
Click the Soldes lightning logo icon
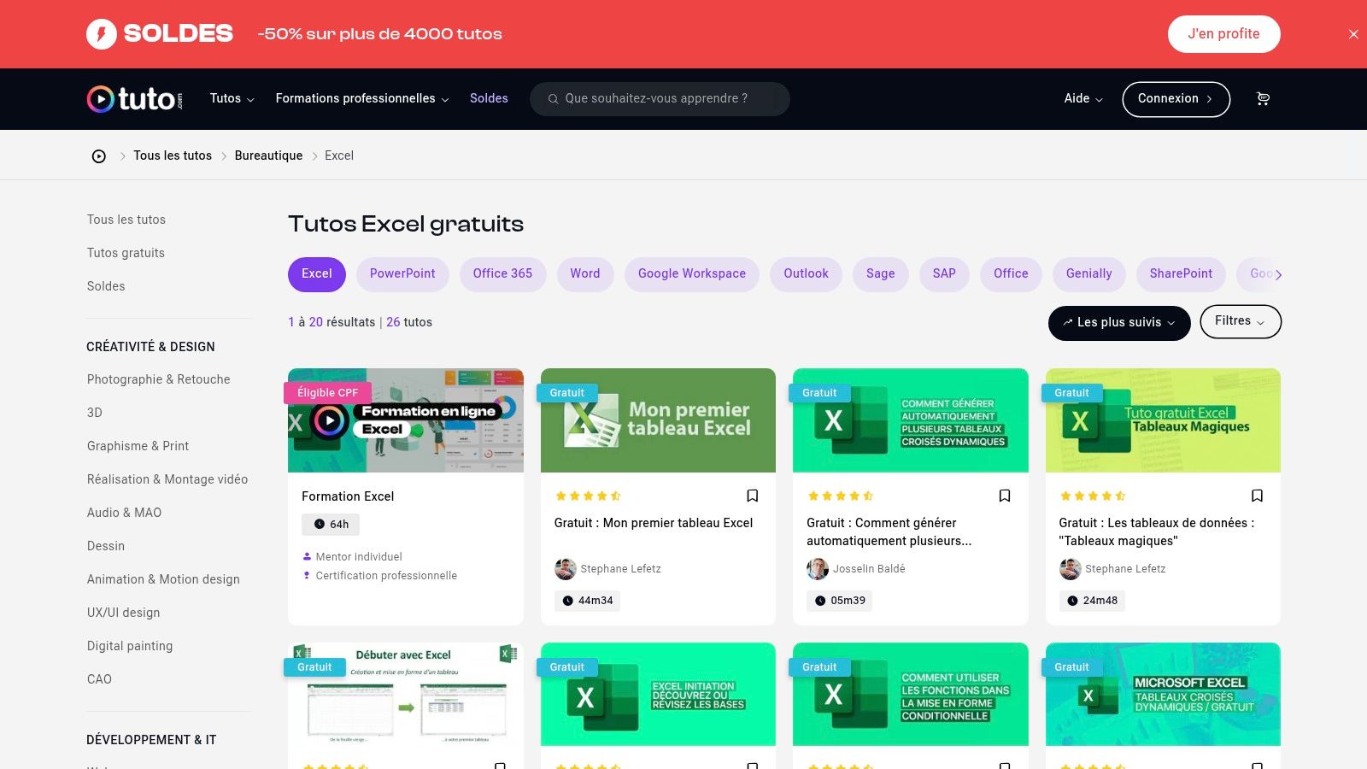pos(102,34)
